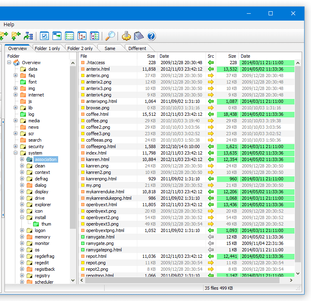This screenshot has height=301, width=311.
Task: Open settings with the gear-and-lever icon
Action: point(126,36)
